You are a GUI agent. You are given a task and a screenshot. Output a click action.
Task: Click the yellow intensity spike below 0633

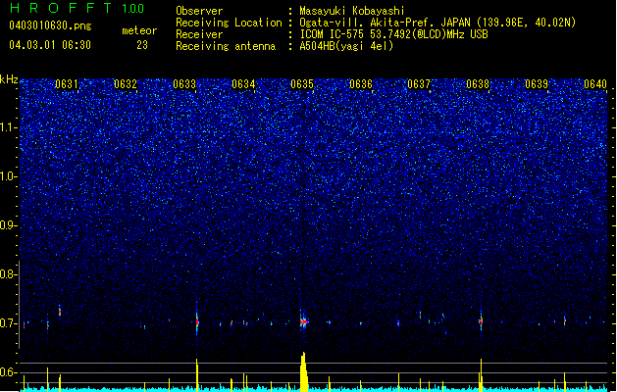click(x=197, y=374)
